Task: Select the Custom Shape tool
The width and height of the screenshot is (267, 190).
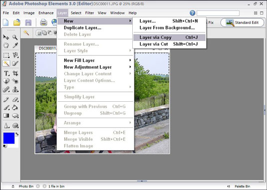Action: pos(15,116)
